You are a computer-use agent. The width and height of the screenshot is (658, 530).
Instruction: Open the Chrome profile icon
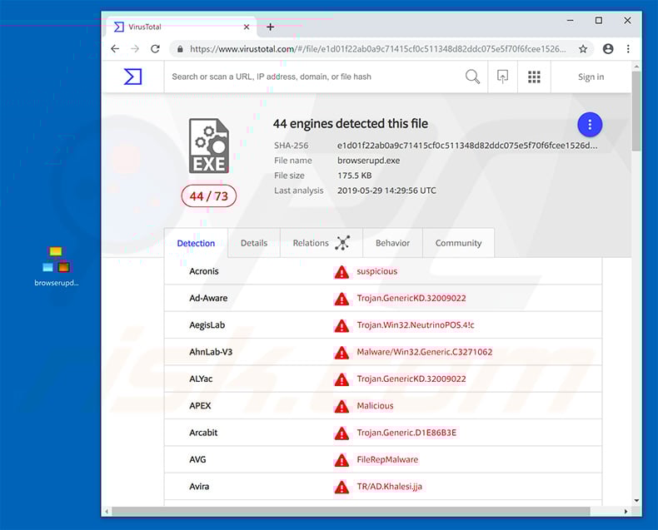(608, 49)
